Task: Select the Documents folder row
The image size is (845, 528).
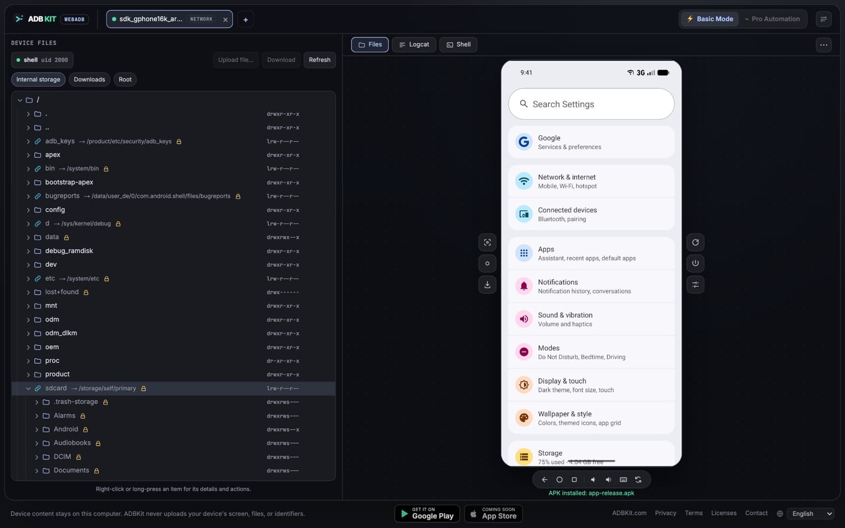Action: 173,471
